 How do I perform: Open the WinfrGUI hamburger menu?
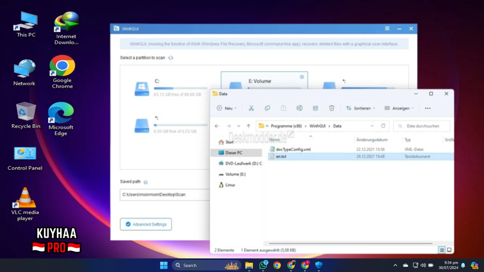[x=387, y=29]
